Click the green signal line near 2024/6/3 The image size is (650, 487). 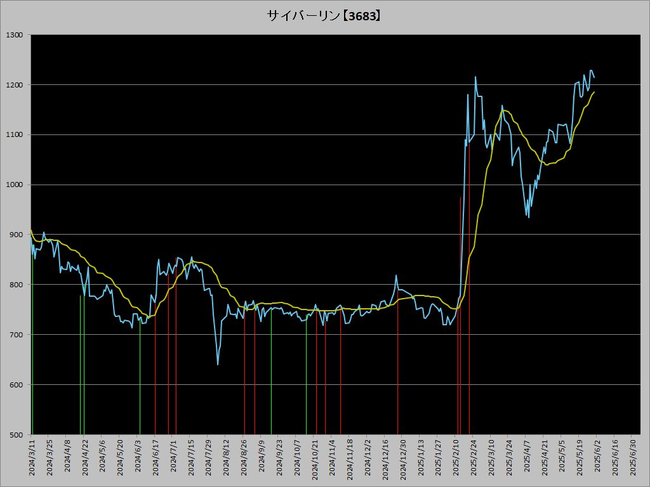140,377
